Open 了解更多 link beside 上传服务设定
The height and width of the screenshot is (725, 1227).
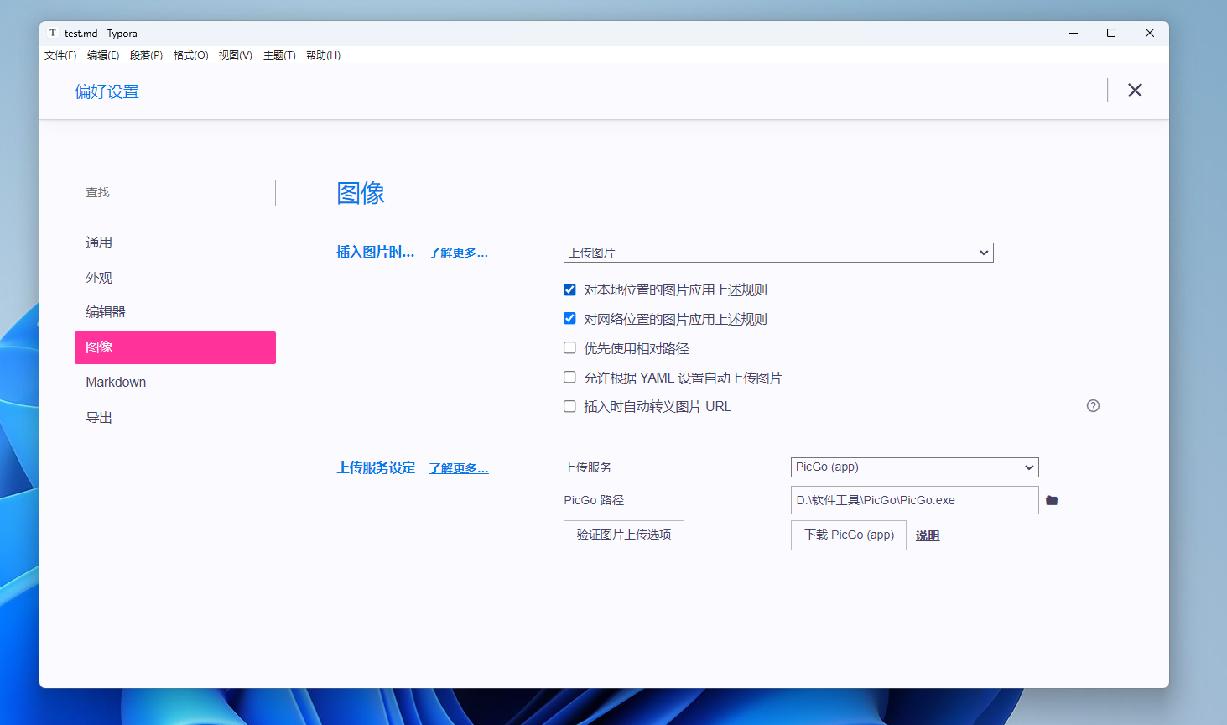459,468
